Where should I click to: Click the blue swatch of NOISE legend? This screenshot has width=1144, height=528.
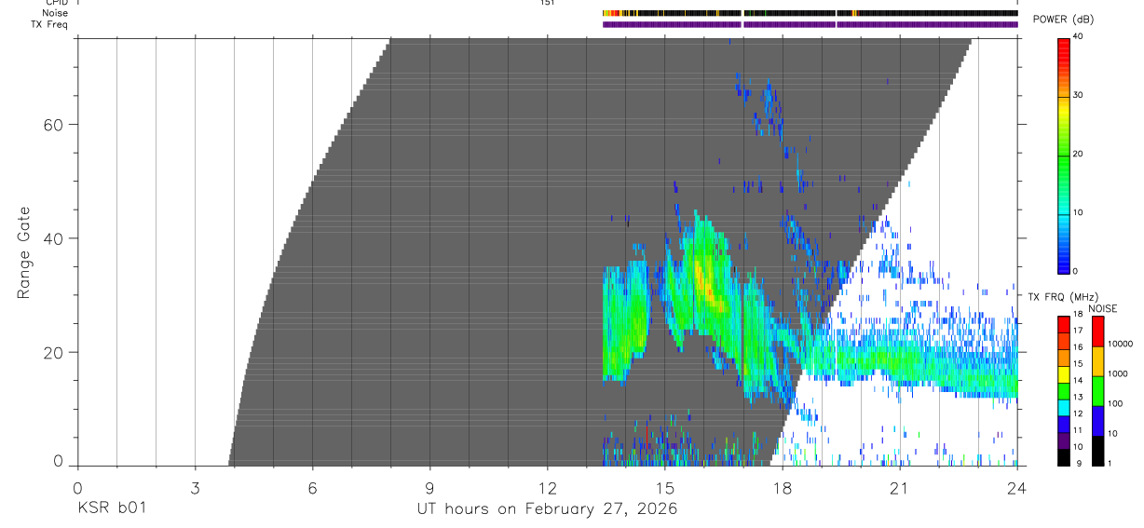point(1097,421)
